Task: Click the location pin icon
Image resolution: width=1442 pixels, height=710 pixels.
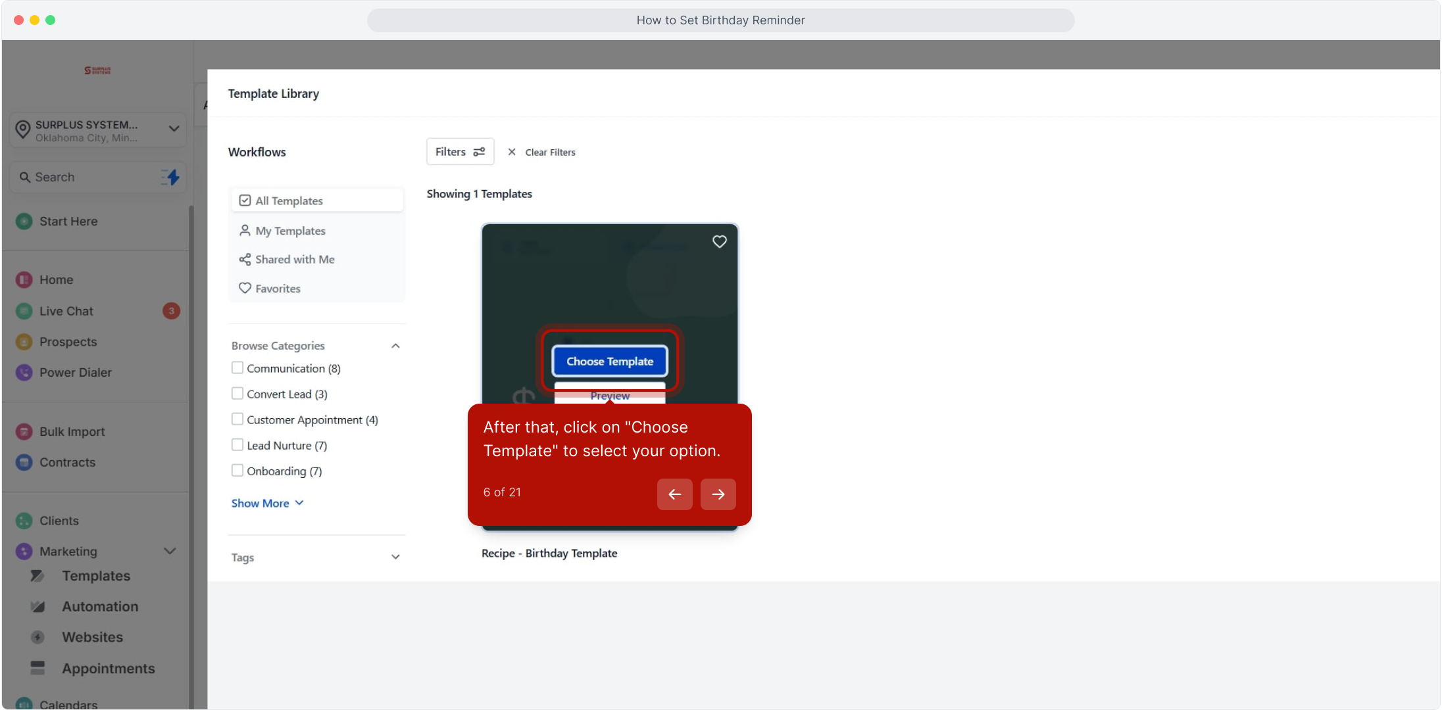Action: click(x=23, y=130)
